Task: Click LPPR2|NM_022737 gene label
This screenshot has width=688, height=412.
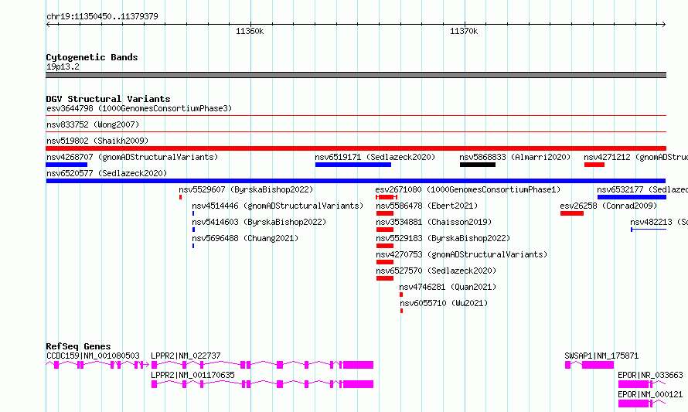Action: tap(186, 356)
